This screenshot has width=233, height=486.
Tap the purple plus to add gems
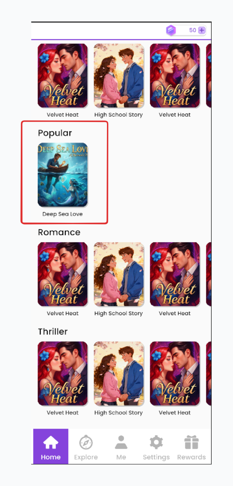pos(202,31)
